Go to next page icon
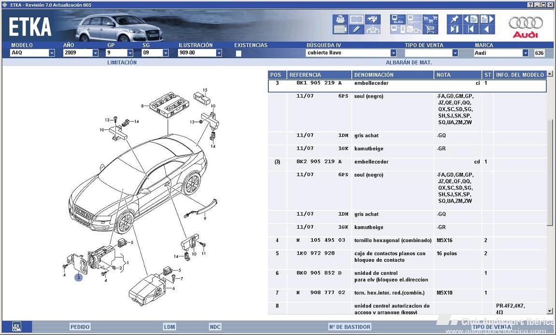 pos(487,19)
